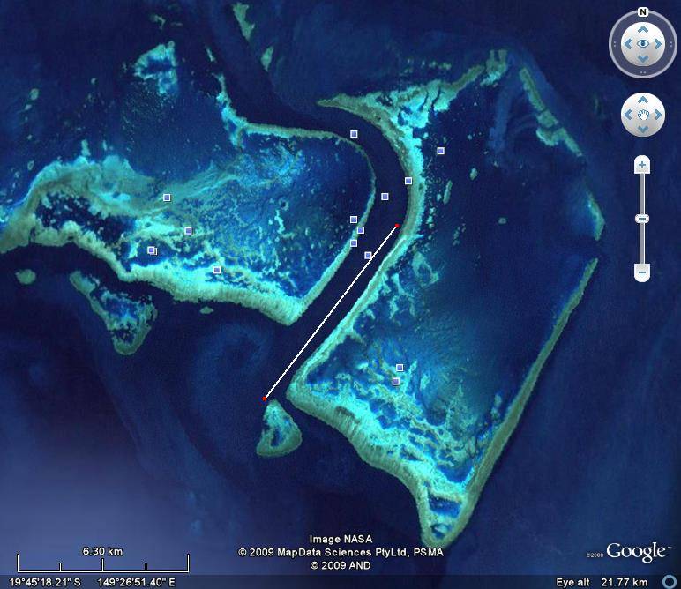Screen dimensions: 681x589
Task: Pan east using the hand joystick right arrow
Action: tap(657, 115)
